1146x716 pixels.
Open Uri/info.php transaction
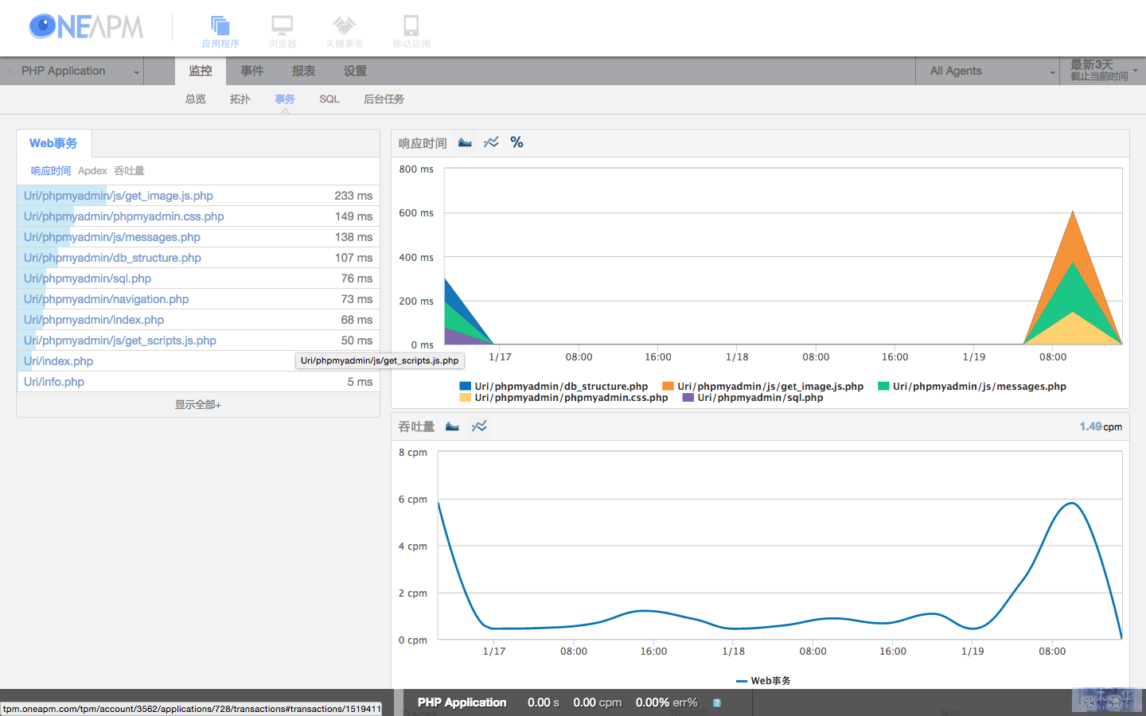coord(54,382)
